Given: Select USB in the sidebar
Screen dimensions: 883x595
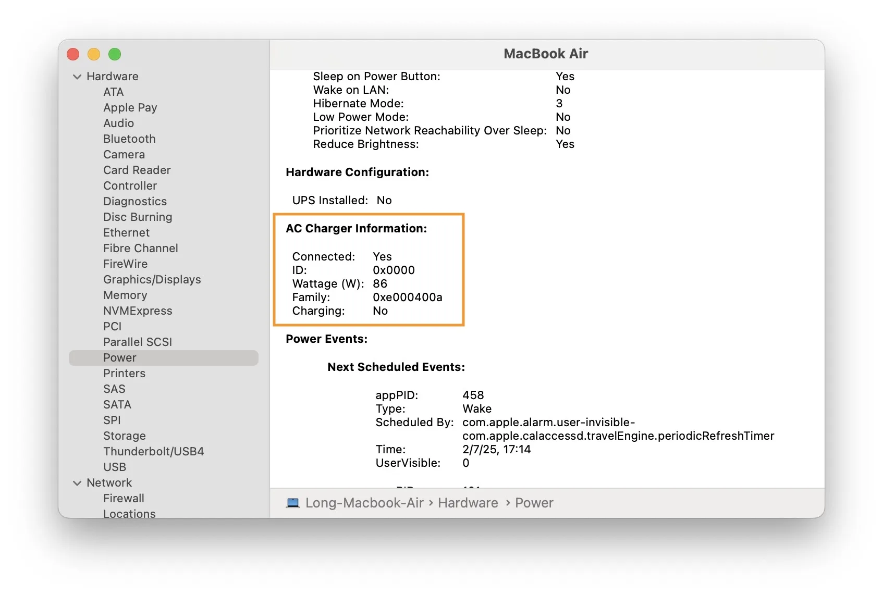Looking at the screenshot, I should pyautogui.click(x=115, y=467).
